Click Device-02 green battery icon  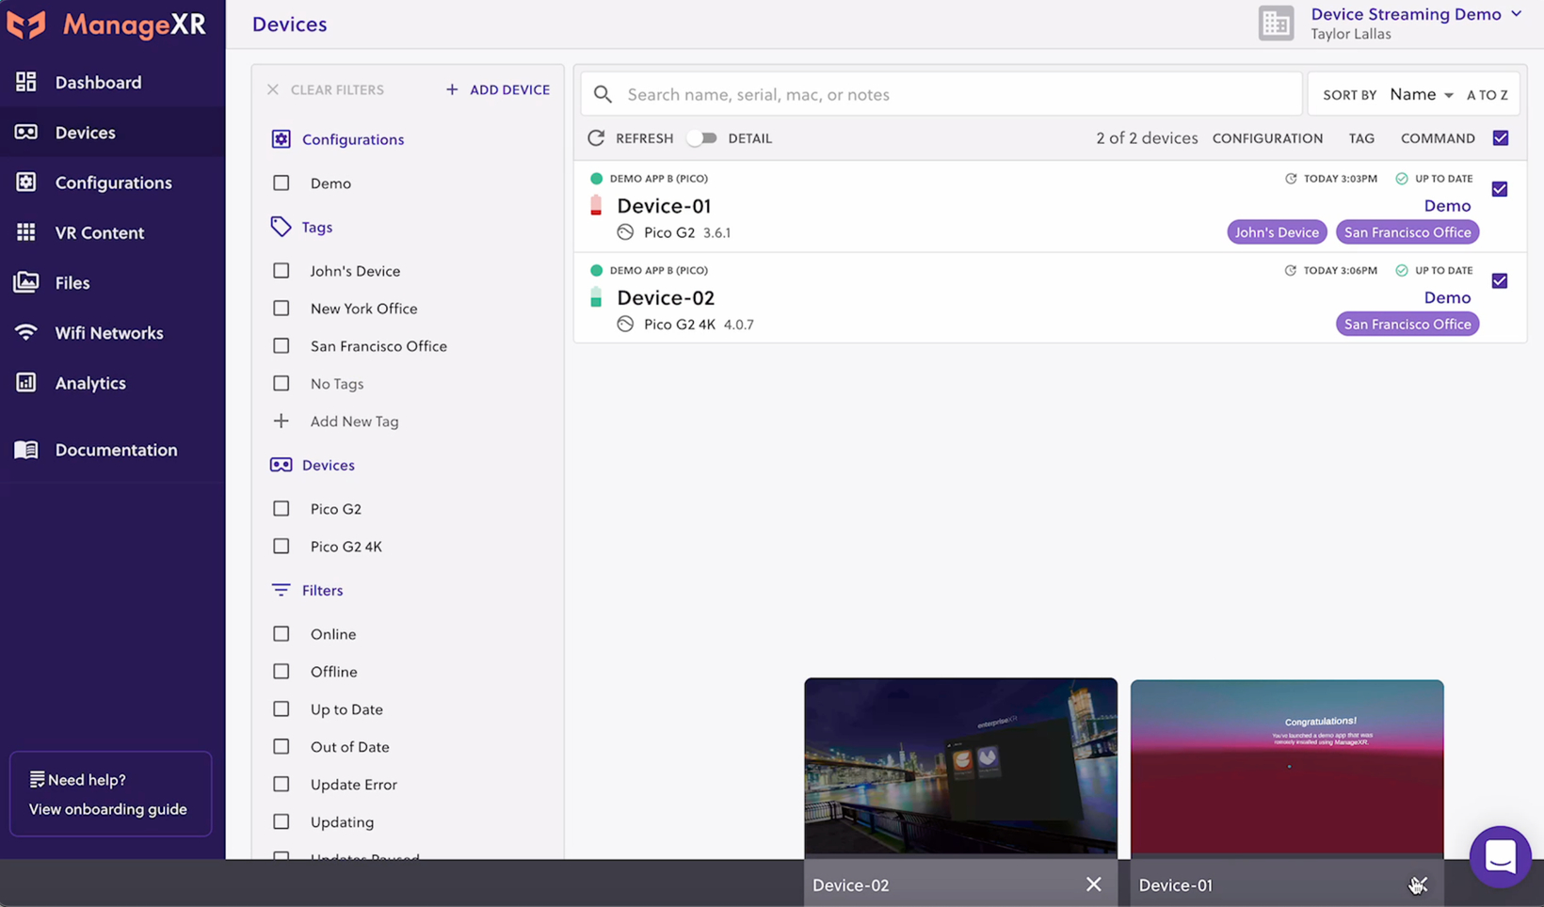(596, 297)
